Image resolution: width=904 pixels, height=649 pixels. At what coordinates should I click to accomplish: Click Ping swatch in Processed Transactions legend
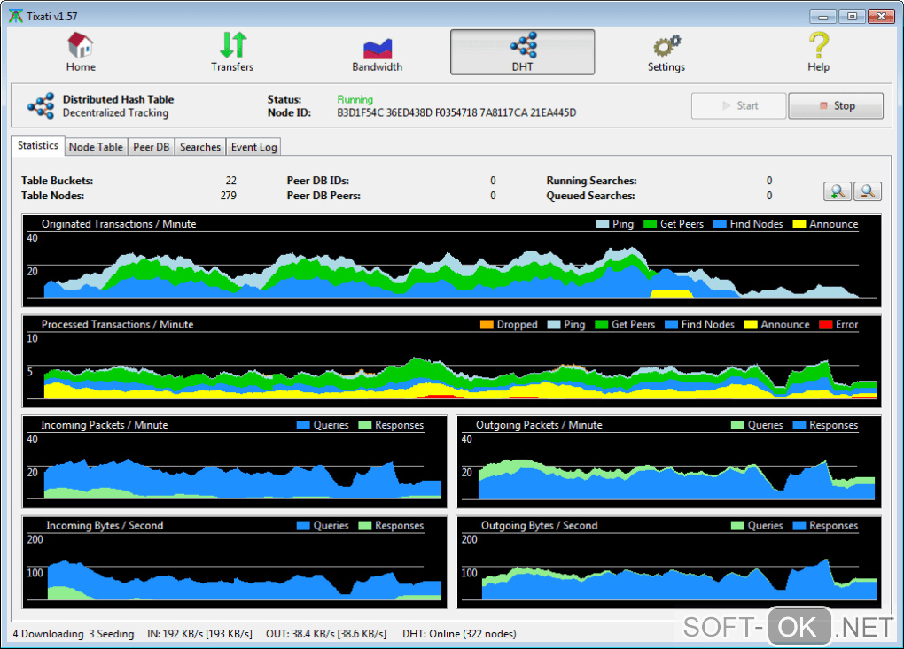pos(553,325)
